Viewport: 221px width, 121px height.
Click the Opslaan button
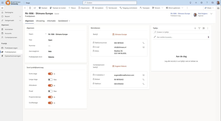point(43,8)
